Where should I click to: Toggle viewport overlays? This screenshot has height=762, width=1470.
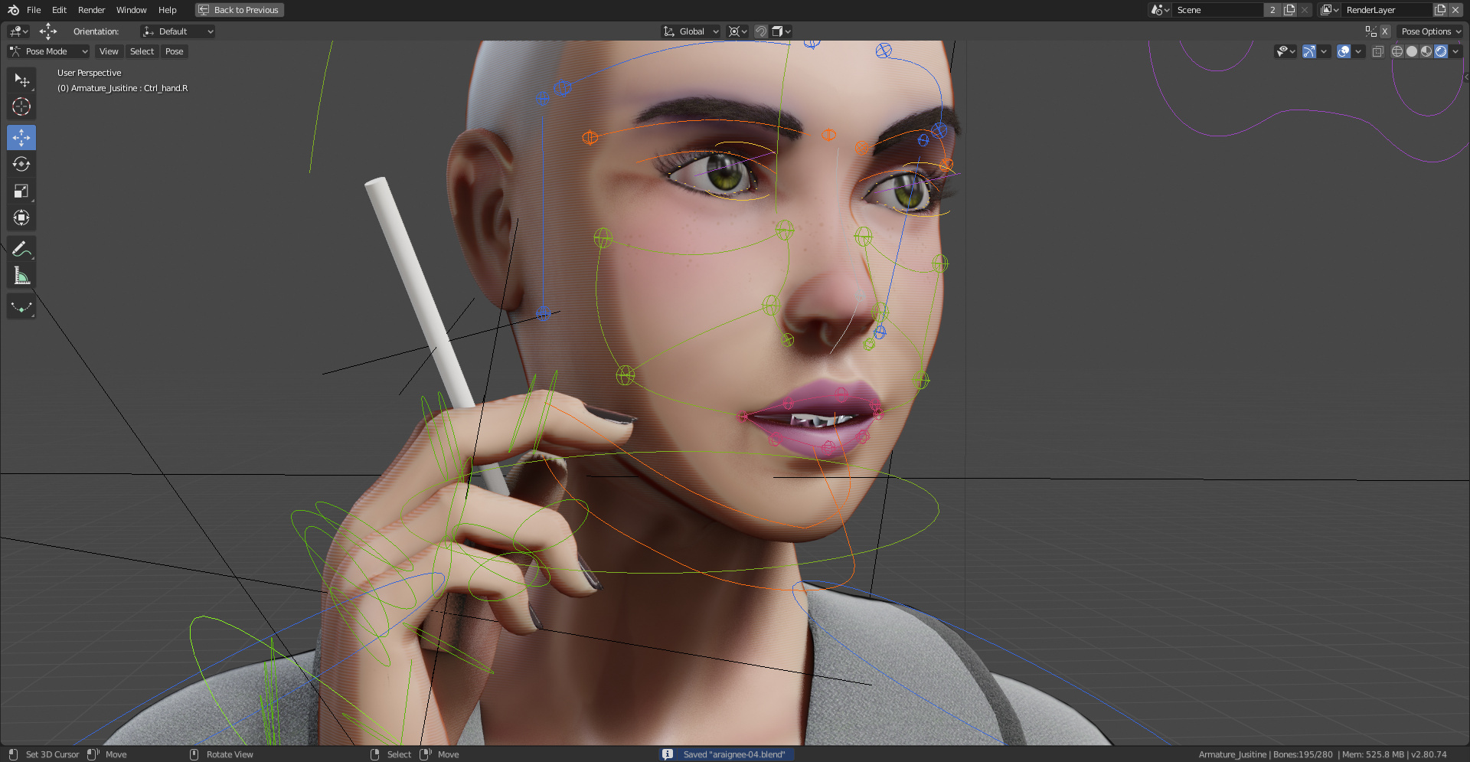coord(1344,51)
